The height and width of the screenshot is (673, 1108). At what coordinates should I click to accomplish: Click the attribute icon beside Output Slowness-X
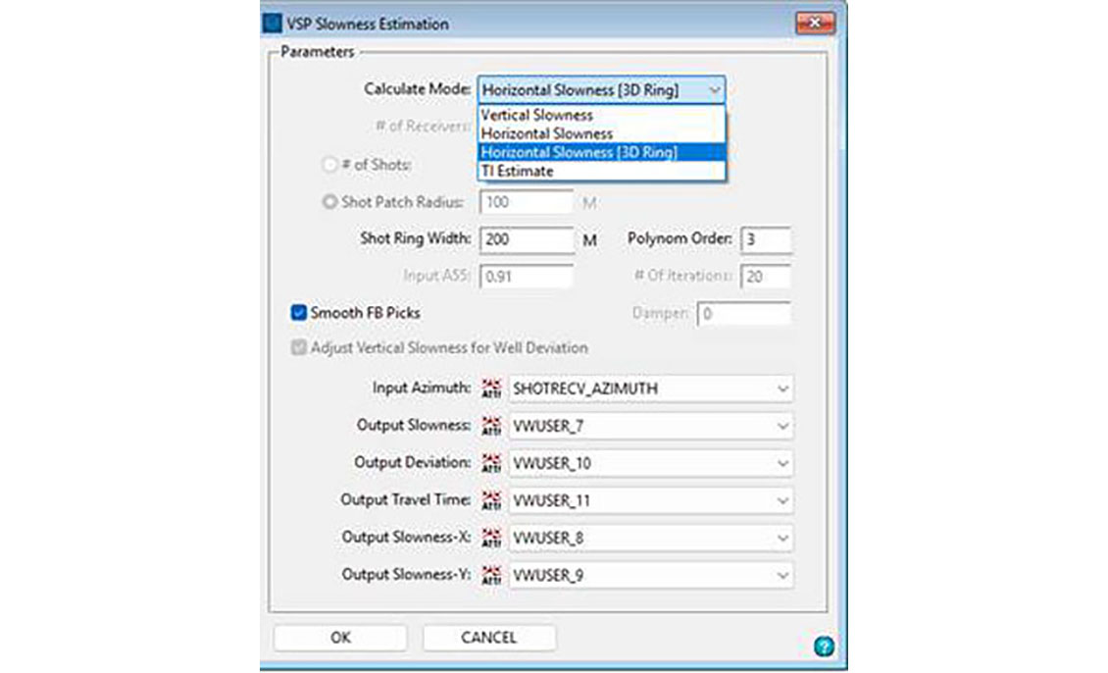click(492, 538)
